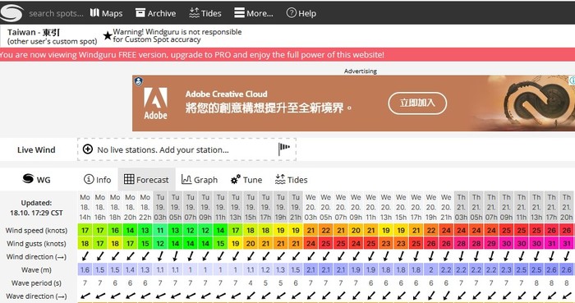The height and width of the screenshot is (303, 575).
Task: Open the Tune settings tab
Action: pyautogui.click(x=246, y=180)
